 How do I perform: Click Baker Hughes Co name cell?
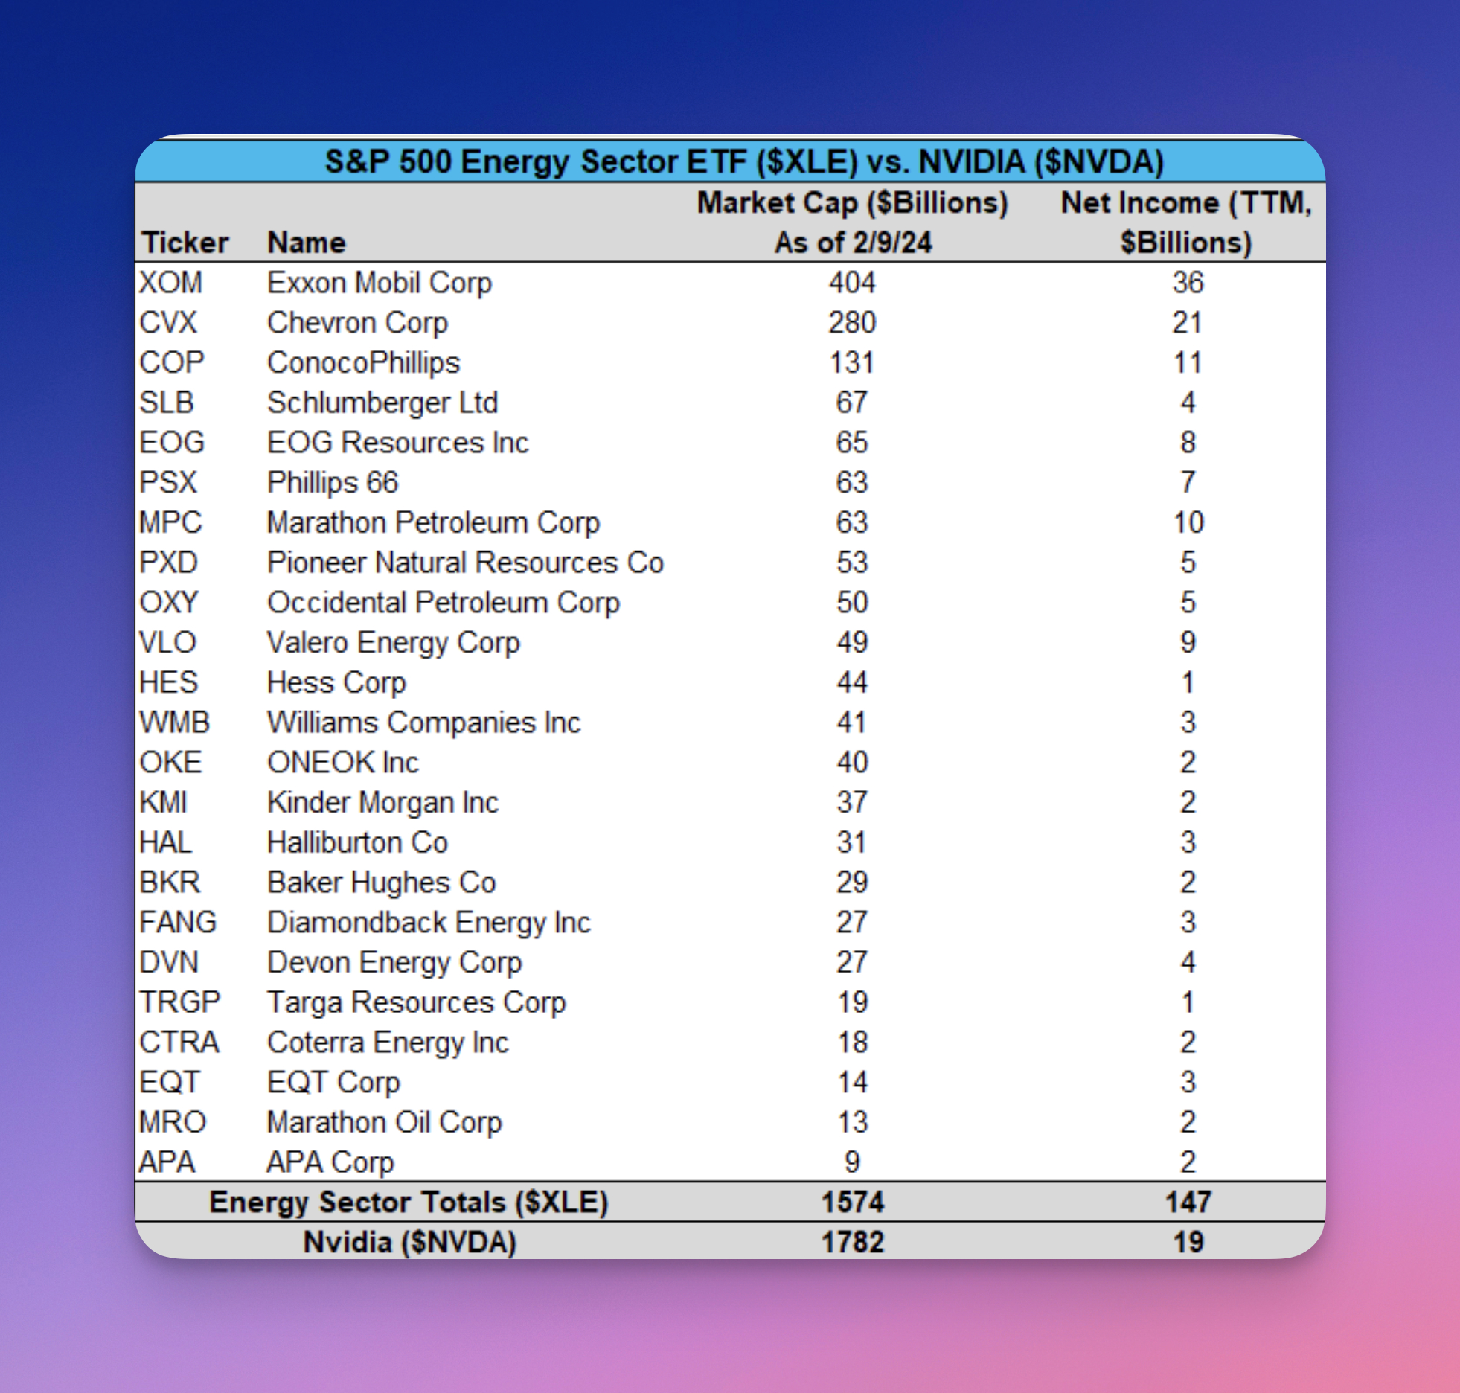pyautogui.click(x=382, y=883)
